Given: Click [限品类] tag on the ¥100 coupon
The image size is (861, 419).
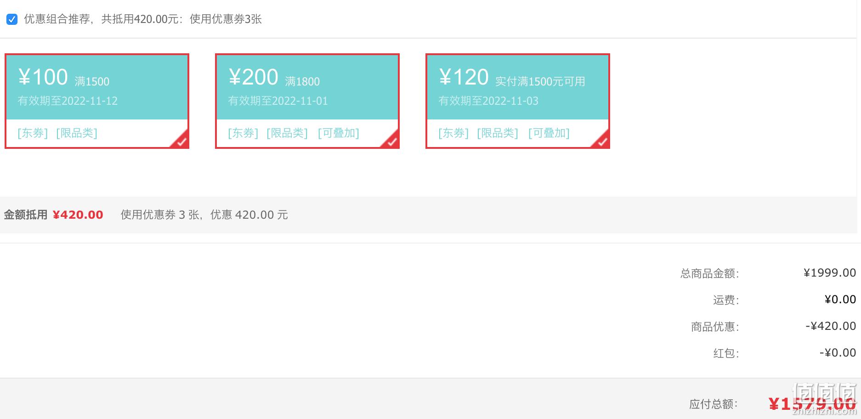Looking at the screenshot, I should pos(77,133).
